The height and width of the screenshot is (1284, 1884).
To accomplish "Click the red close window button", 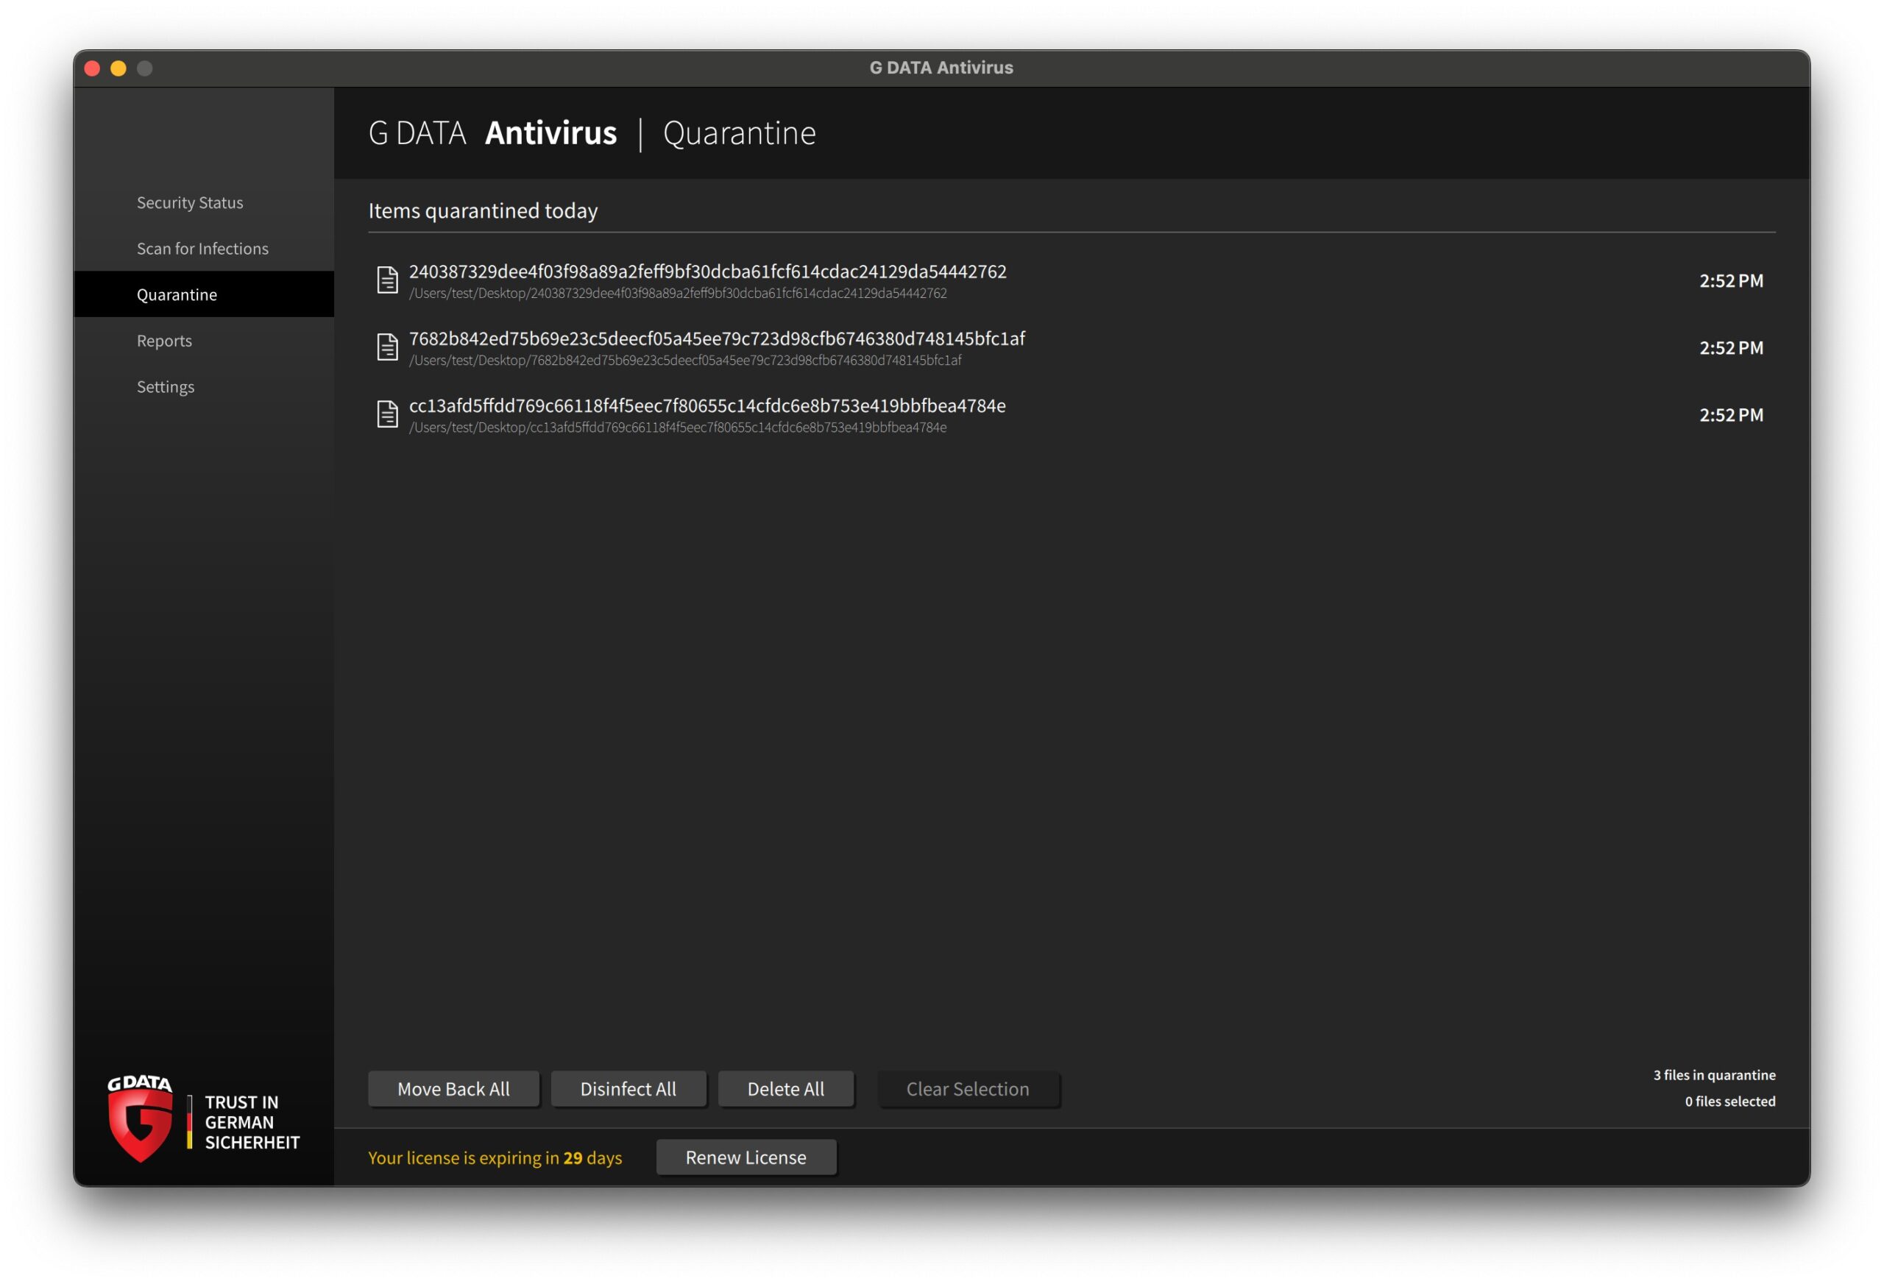I will click(93, 68).
